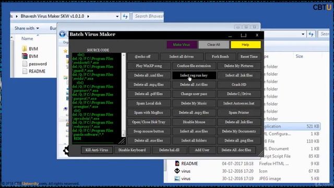Expand breadcrumb arrow after Bhavesh Virus Maker SKW v1.0.1.0
This screenshot has width=334, height=188.
point(88,16)
